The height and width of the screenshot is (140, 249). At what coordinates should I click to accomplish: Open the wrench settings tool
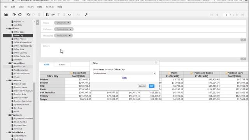point(86,15)
